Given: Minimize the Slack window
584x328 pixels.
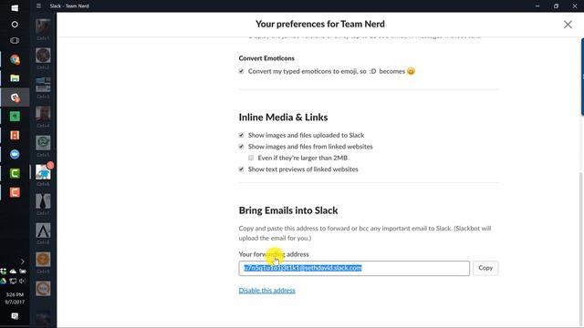Looking at the screenshot, I should [x=537, y=6].
